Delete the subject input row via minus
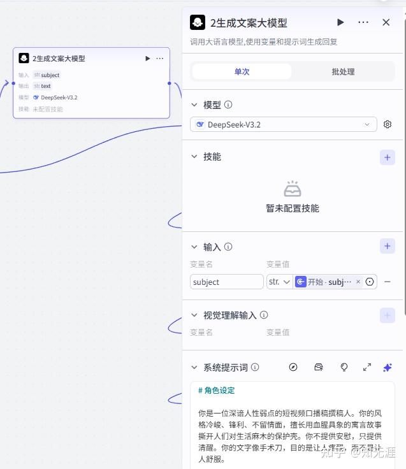The image size is (406, 469). 387,282
